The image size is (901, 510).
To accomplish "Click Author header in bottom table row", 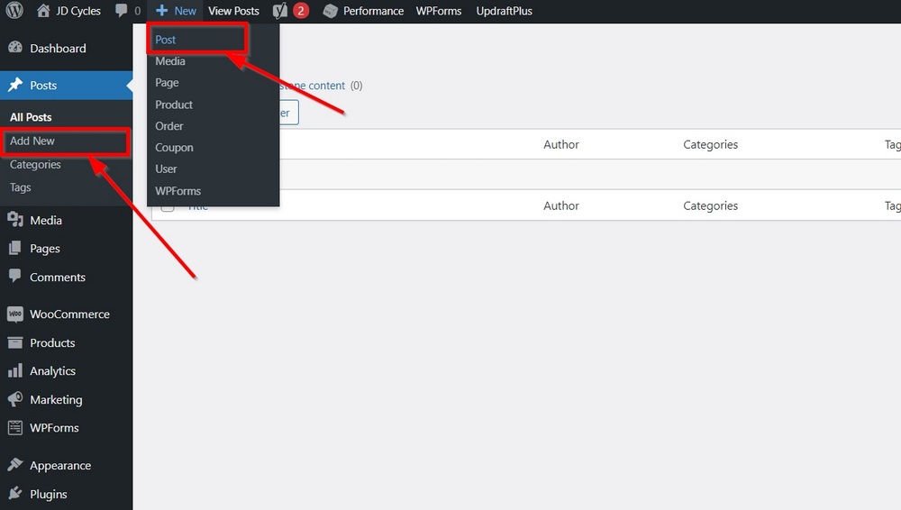I will coord(560,205).
